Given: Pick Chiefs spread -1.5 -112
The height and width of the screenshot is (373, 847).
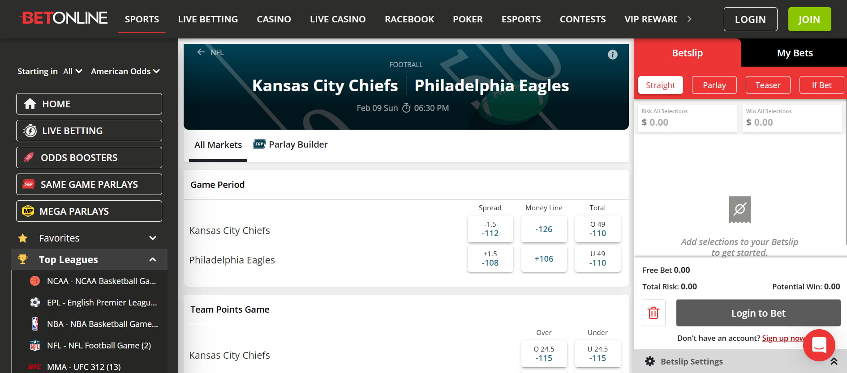Looking at the screenshot, I should pyautogui.click(x=490, y=229).
